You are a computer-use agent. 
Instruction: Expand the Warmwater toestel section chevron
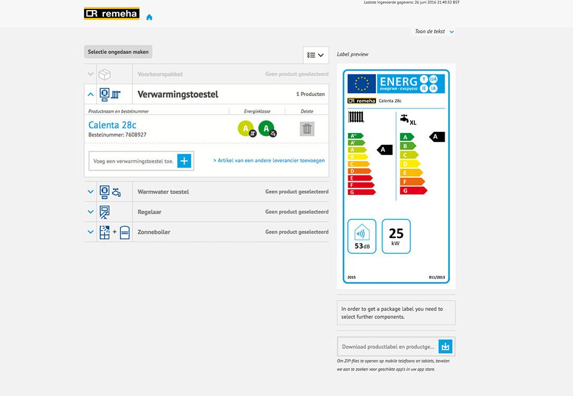coord(90,191)
